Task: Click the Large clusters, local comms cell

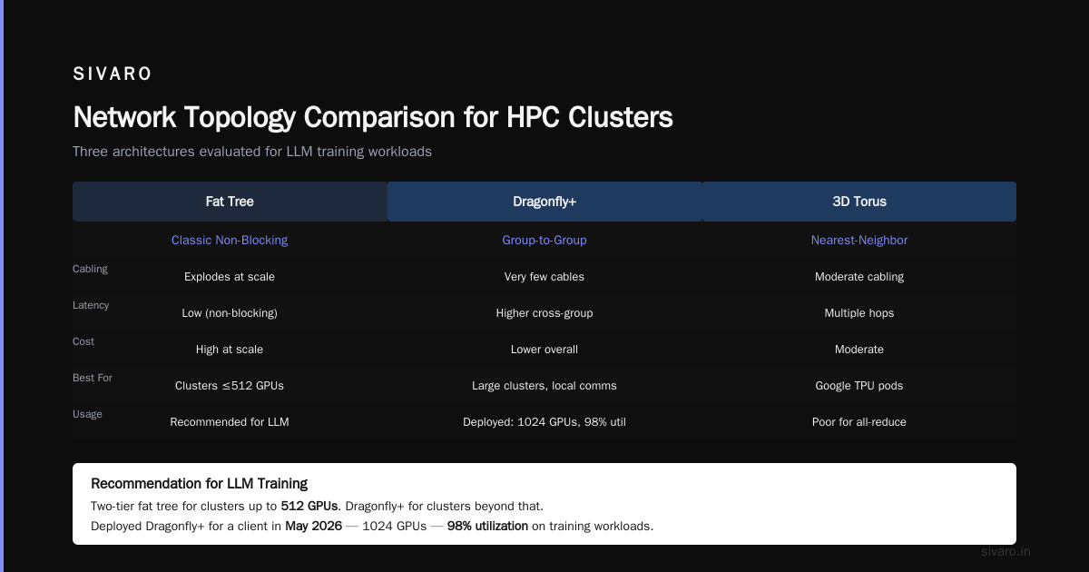Action: click(544, 386)
